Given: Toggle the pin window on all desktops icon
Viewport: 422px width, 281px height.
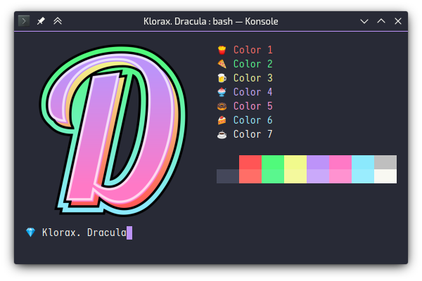Looking at the screenshot, I should [41, 21].
